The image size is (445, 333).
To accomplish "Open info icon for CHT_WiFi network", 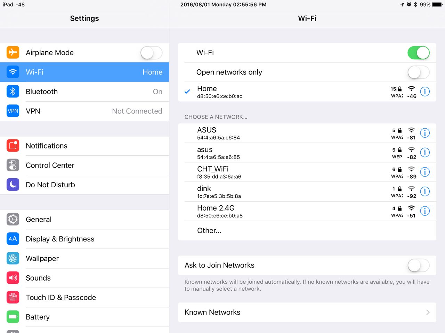I will pos(425,172).
